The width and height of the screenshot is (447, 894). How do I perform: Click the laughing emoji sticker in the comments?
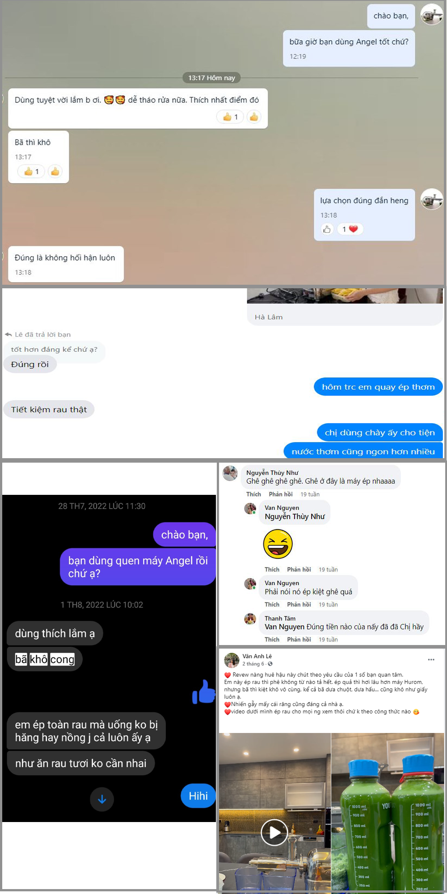click(278, 544)
